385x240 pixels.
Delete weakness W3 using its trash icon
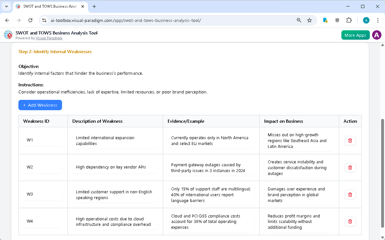(350, 194)
